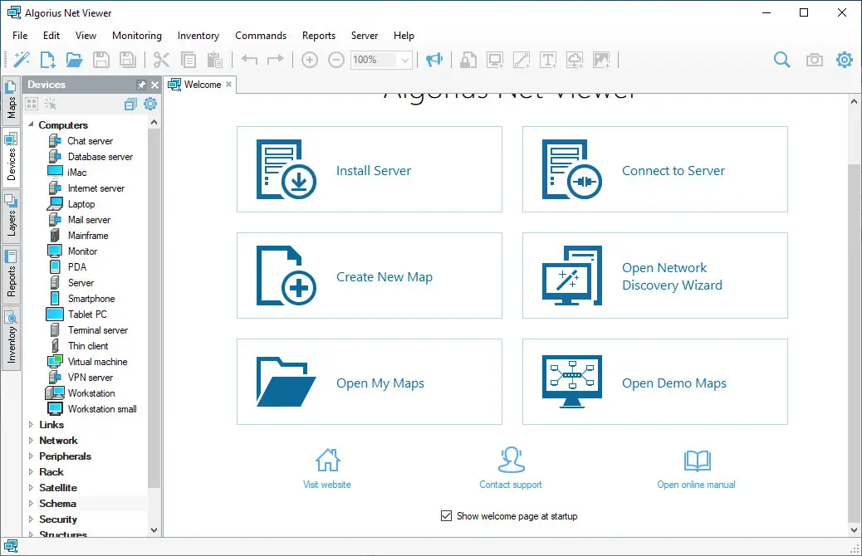This screenshot has height=556, width=862.
Task: Click the open folder toolbar icon
Action: coord(75,60)
